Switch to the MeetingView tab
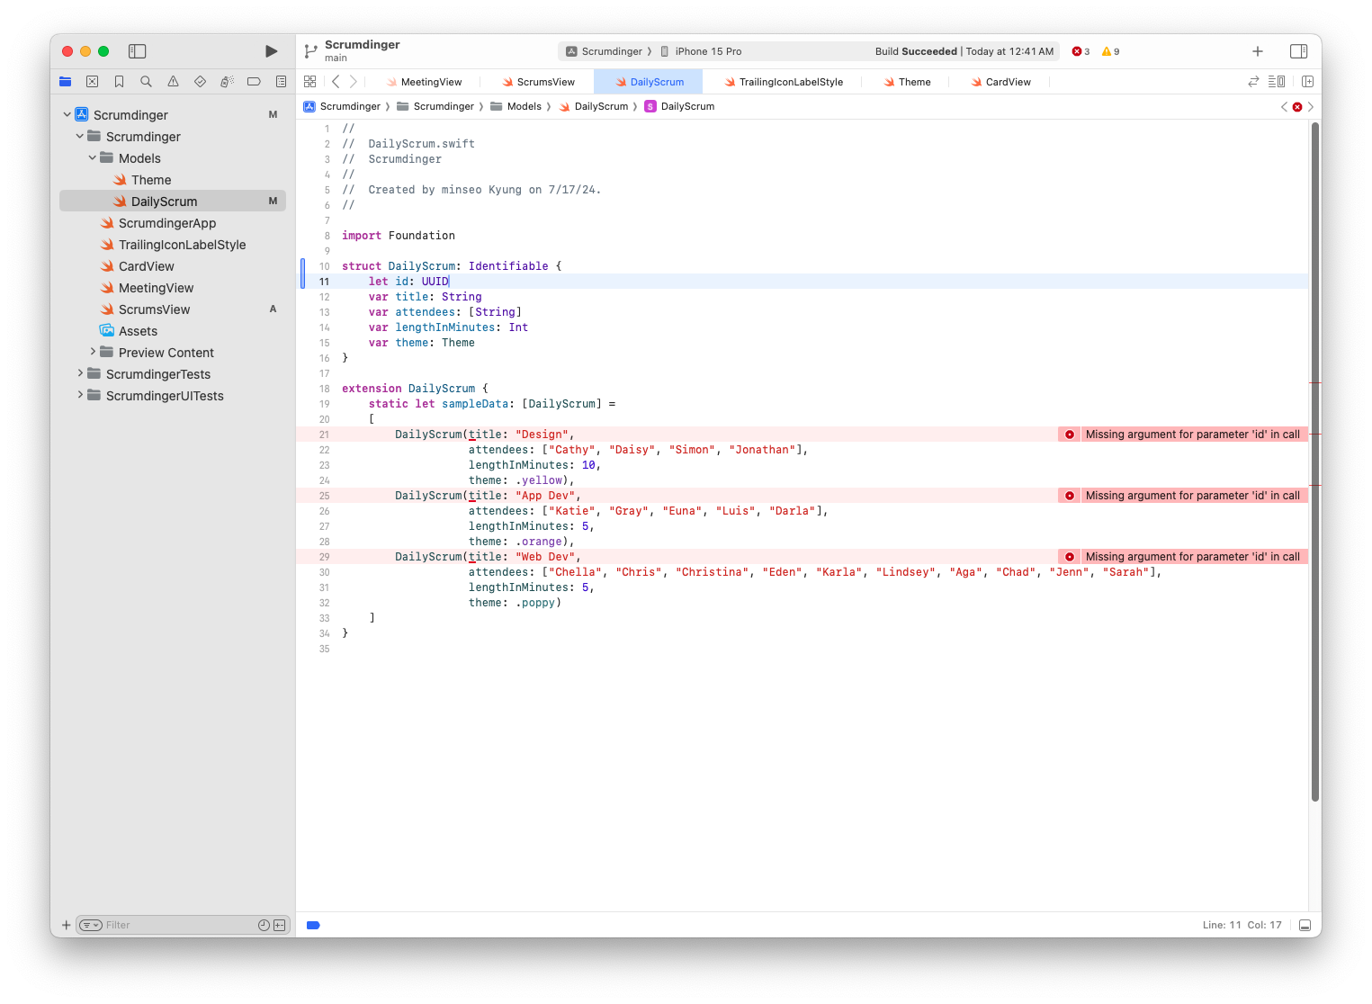1372x1004 pixels. point(424,82)
